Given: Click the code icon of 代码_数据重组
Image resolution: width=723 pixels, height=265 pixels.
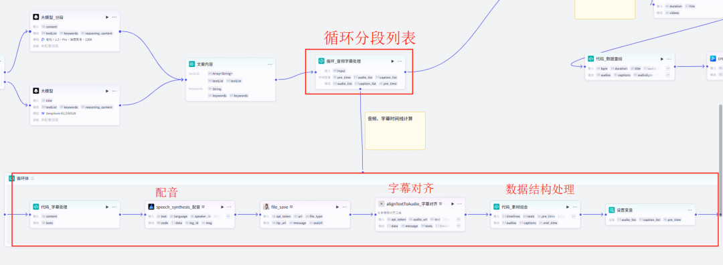Looking at the screenshot, I should [590, 59].
